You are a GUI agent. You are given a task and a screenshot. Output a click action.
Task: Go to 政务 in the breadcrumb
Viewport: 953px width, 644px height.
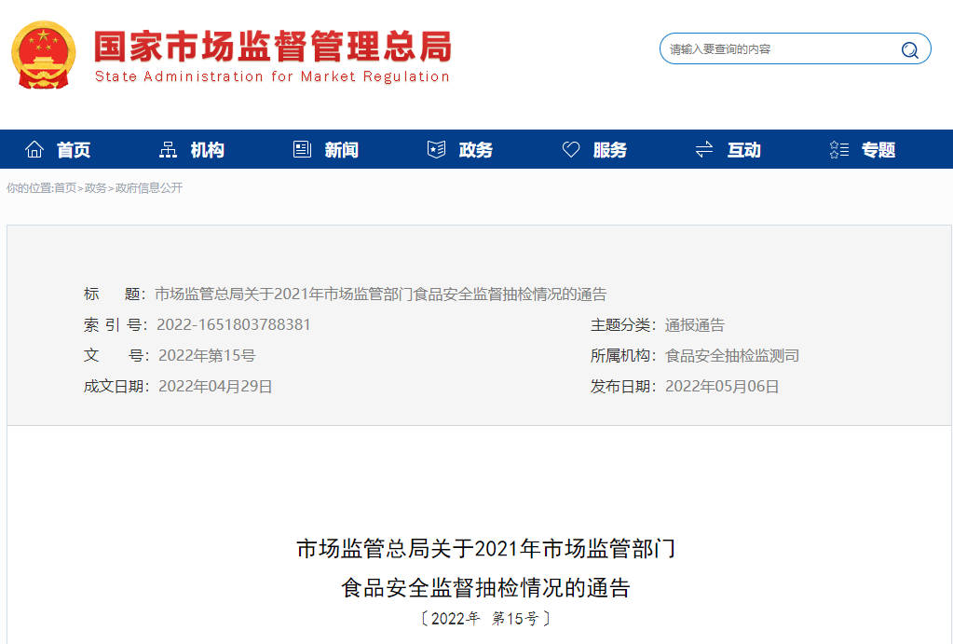(95, 188)
